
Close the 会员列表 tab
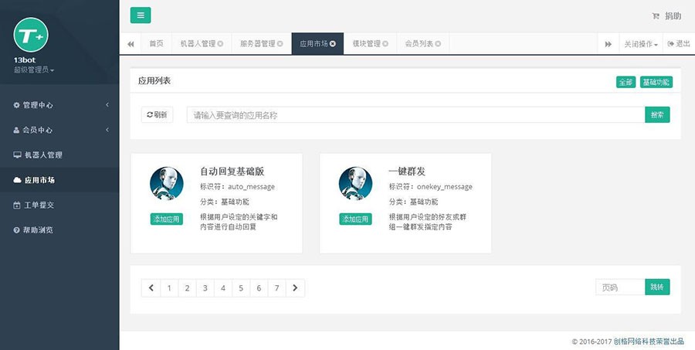pyautogui.click(x=438, y=44)
